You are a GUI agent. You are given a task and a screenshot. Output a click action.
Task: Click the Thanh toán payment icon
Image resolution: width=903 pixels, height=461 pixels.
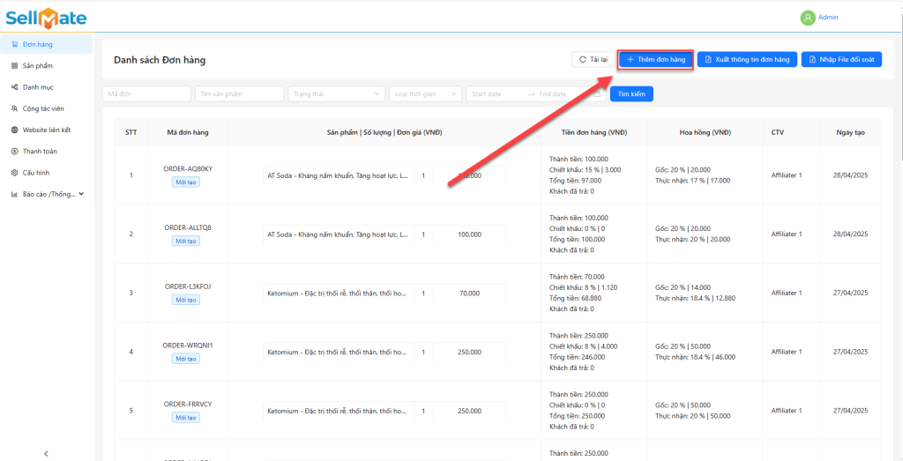point(14,151)
